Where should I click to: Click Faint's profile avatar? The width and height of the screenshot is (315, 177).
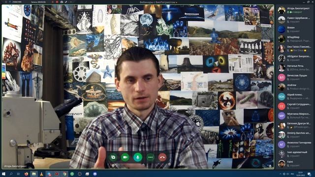click(x=282, y=164)
